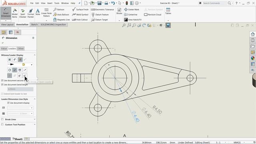Switch to the Value tab
Viewport: 256px width, 144px height.
click(4, 48)
